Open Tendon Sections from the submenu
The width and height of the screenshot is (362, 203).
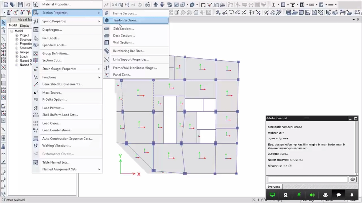tap(126, 20)
